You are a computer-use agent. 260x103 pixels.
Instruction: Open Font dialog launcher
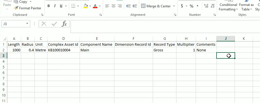(x=100, y=15)
